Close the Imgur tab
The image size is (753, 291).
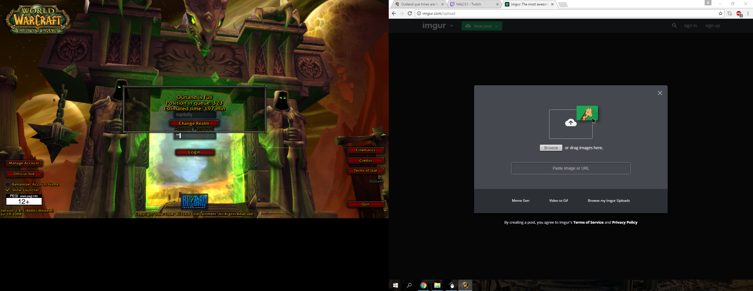(x=552, y=4)
